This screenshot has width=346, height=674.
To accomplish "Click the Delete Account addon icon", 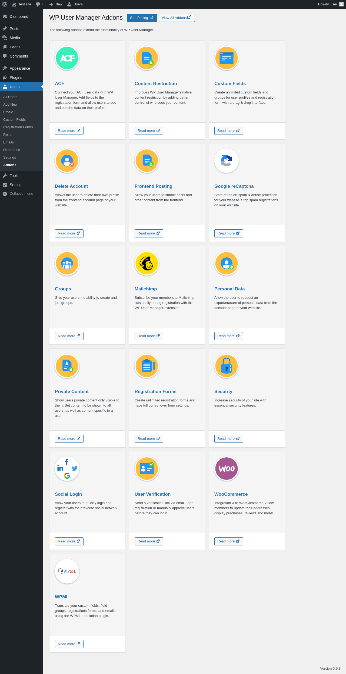I will tap(67, 161).
